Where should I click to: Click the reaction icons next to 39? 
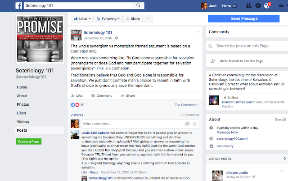75,105
